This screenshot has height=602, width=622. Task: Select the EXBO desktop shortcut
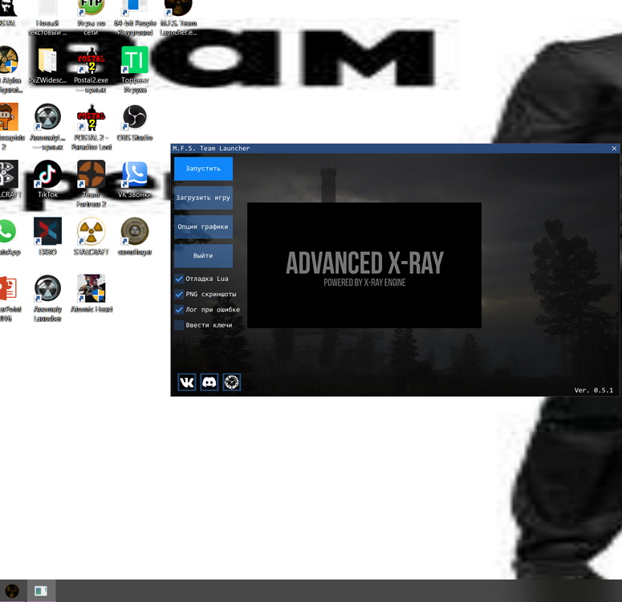click(47, 237)
